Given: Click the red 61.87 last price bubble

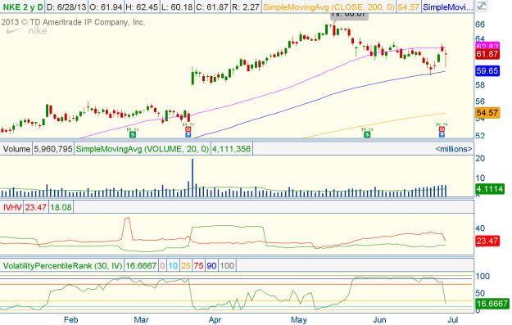Looking at the screenshot, I should pos(487,54).
